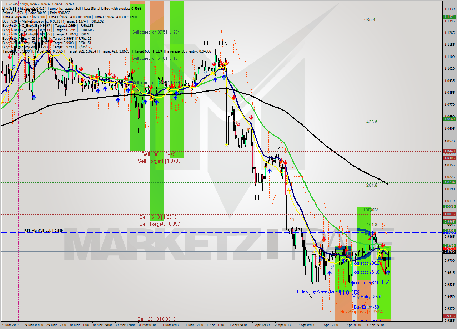The width and height of the screenshot is (457, 329).
Task: Click the 'Buy Entry -23.6' label
Action: coord(367,297)
